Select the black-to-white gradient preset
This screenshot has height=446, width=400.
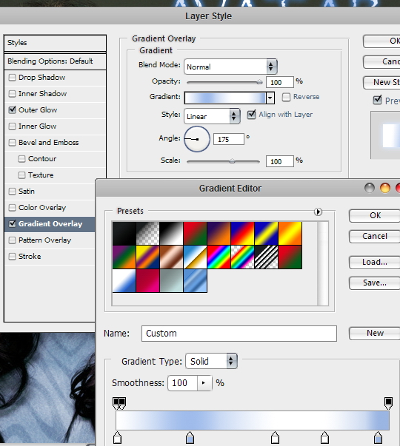[171, 234]
